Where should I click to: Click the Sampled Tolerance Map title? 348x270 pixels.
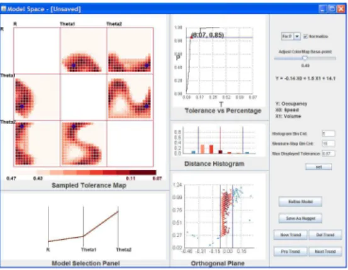coord(89,186)
